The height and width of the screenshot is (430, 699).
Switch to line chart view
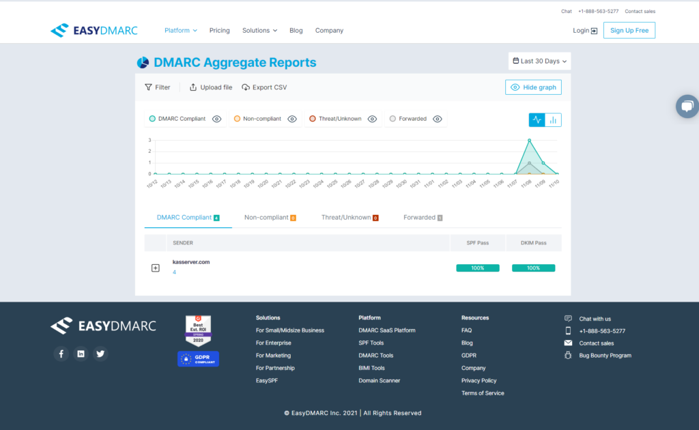[x=537, y=120]
